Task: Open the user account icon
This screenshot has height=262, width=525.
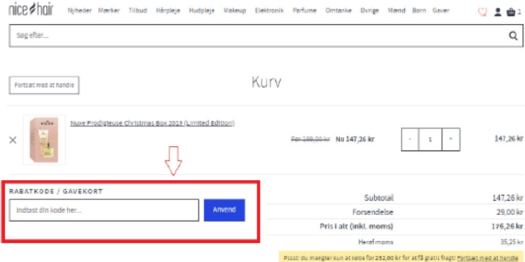Action: [498, 12]
